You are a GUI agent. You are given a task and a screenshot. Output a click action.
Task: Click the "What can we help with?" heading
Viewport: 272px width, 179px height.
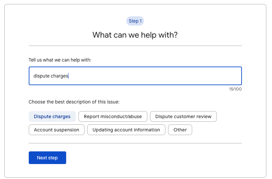(135, 35)
